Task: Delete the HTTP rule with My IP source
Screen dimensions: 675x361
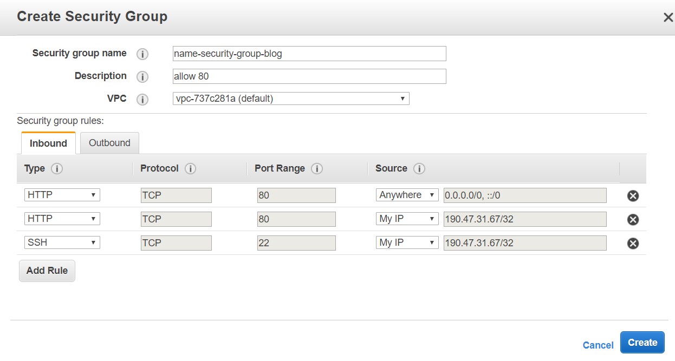Action: coord(633,220)
